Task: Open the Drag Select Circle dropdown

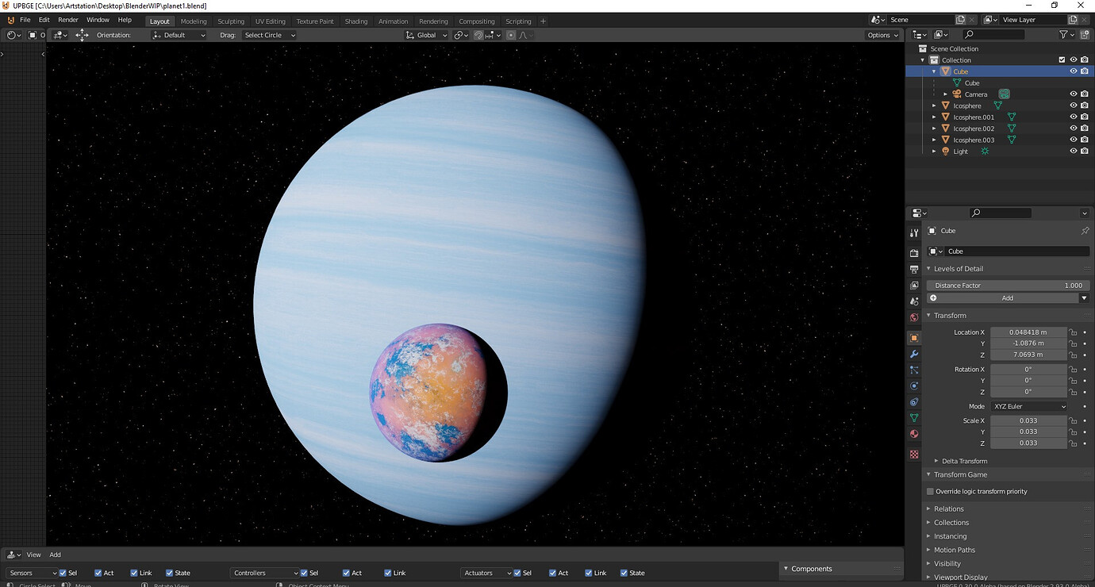Action: 269,35
